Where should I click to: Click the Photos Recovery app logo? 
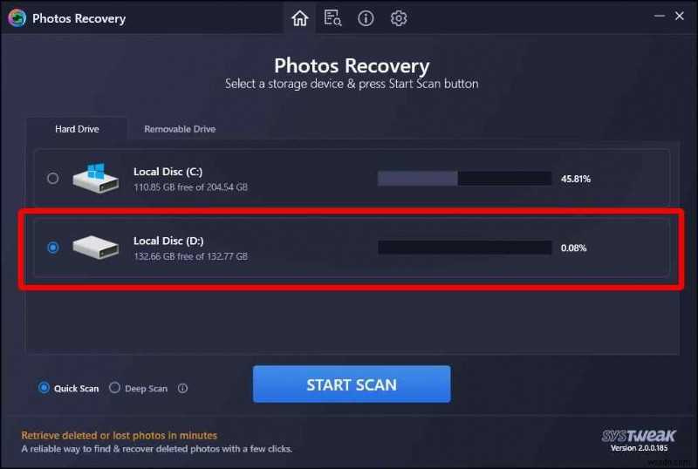(17, 18)
